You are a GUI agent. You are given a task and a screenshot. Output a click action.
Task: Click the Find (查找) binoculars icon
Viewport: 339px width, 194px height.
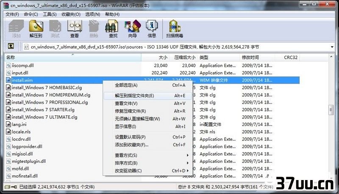click(x=112, y=27)
